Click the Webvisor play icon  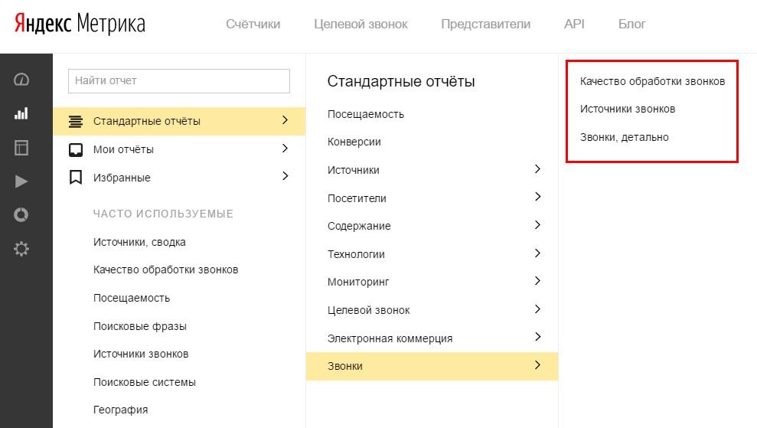point(21,181)
